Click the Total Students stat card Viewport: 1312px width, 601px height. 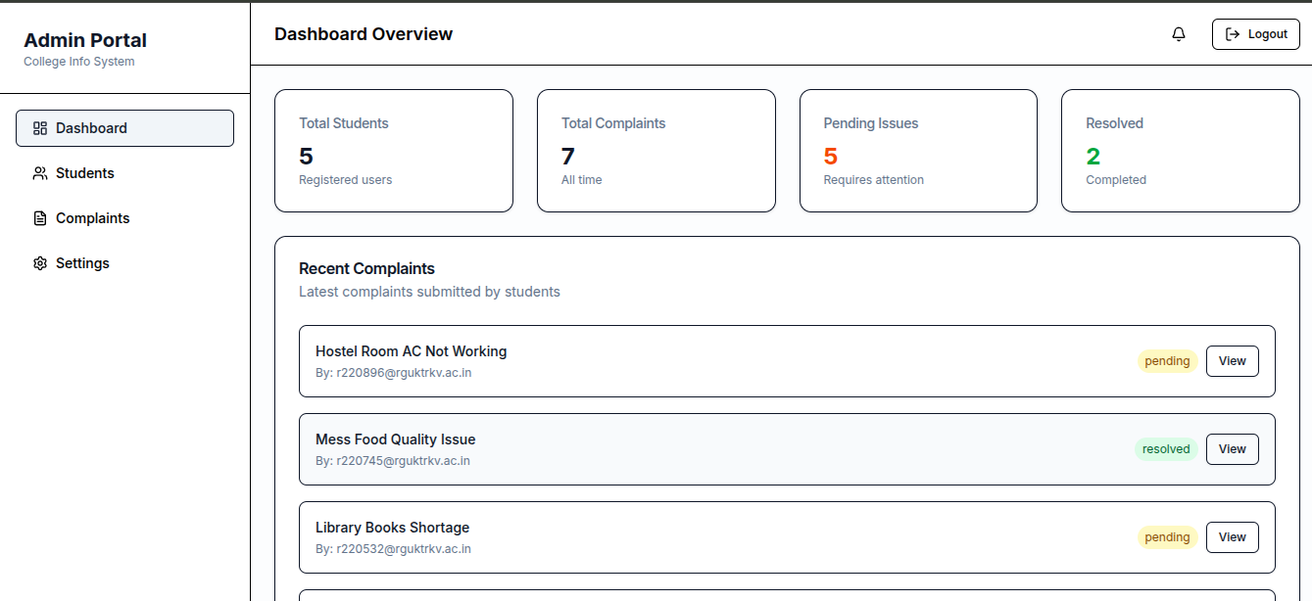393,151
